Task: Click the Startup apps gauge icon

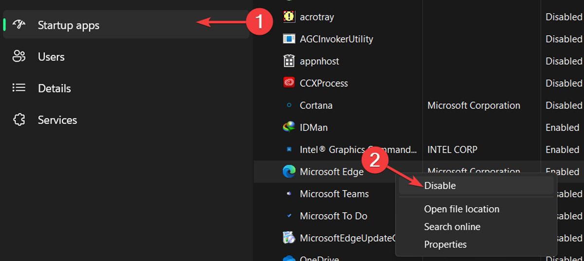Action: pyautogui.click(x=19, y=25)
